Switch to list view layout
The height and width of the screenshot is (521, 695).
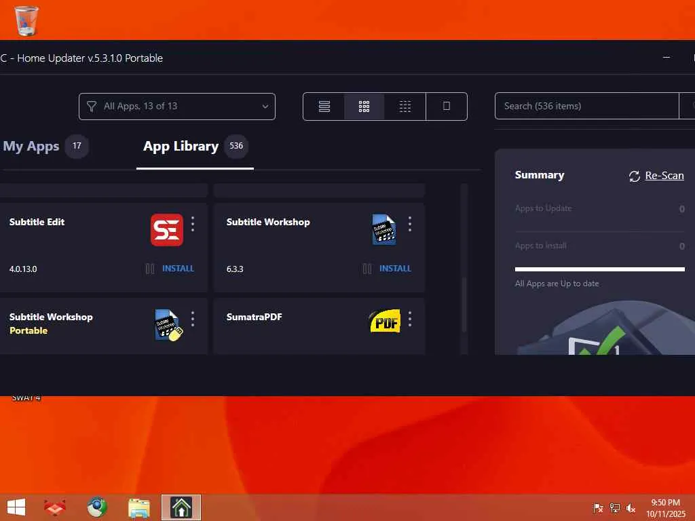324,107
